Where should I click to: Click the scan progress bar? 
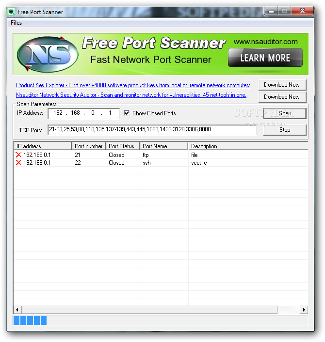(x=161, y=320)
